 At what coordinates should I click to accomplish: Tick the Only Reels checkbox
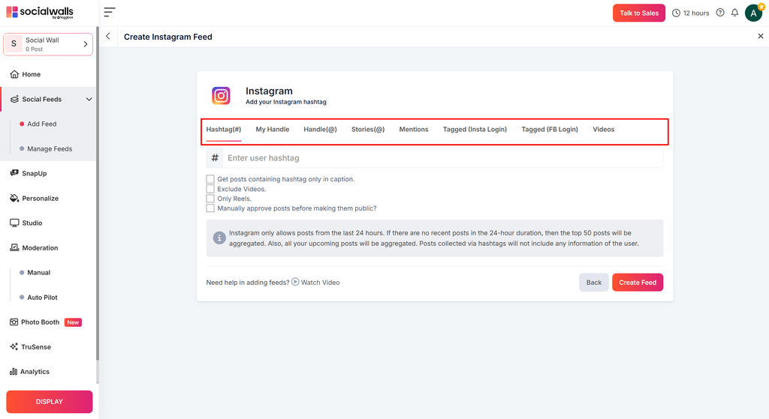tap(210, 199)
